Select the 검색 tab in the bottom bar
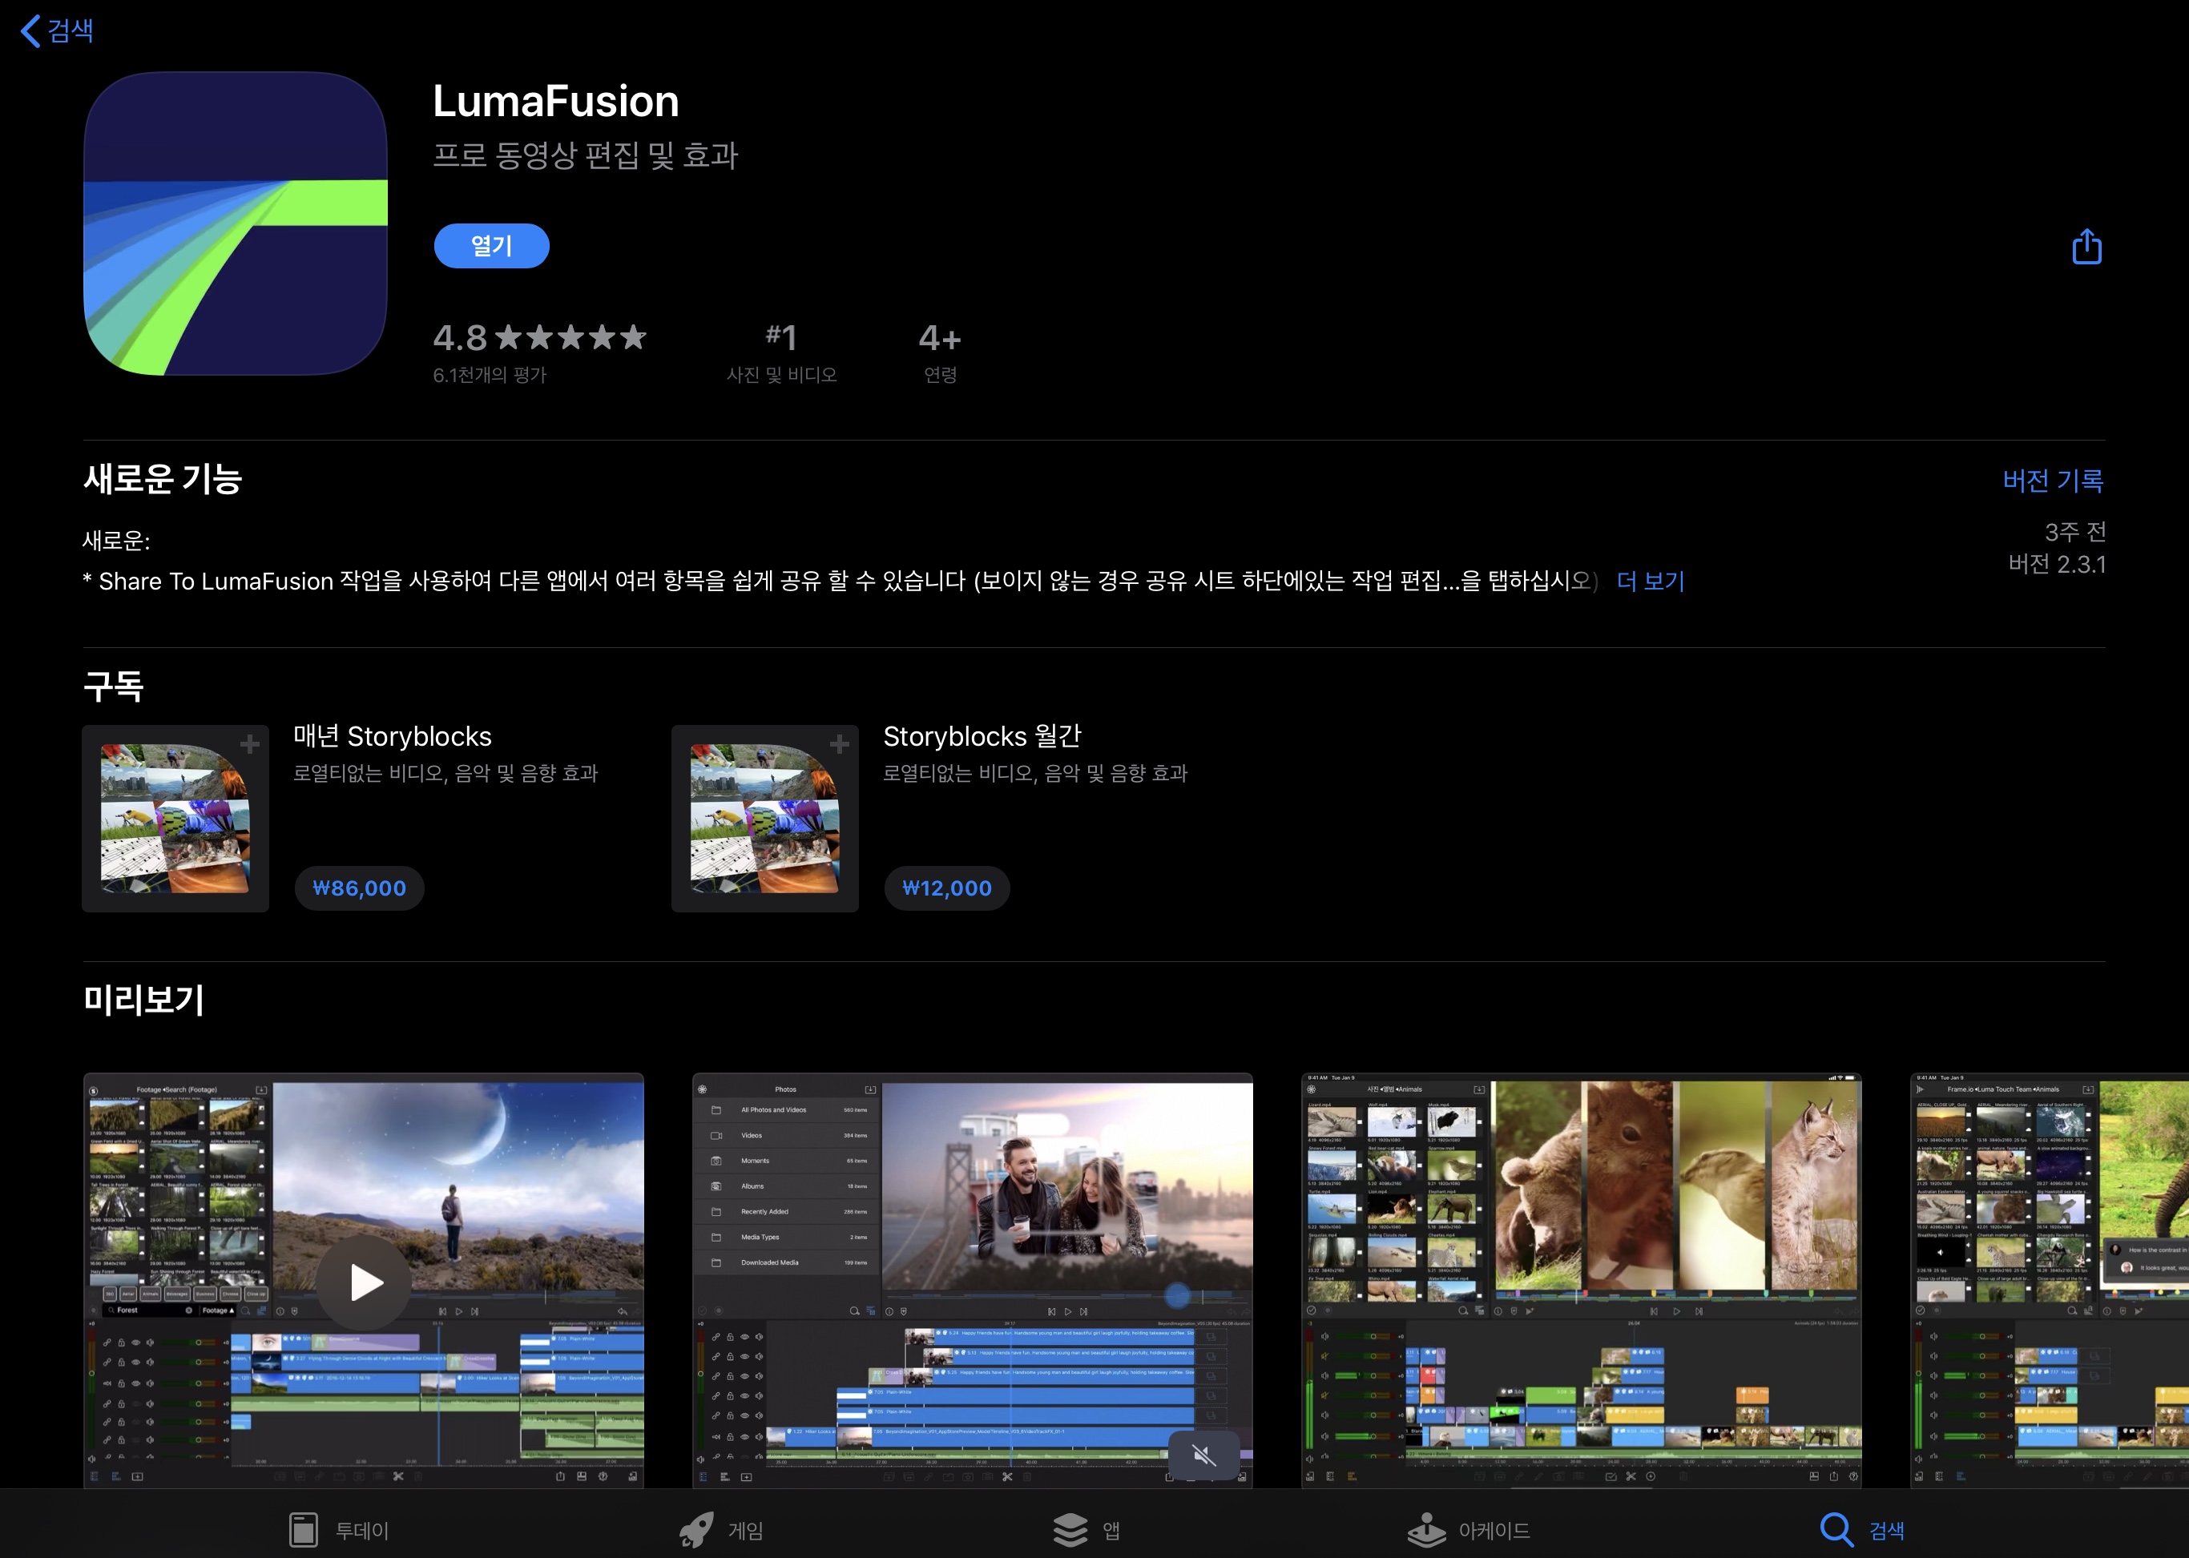2189x1558 pixels. [1862, 1530]
